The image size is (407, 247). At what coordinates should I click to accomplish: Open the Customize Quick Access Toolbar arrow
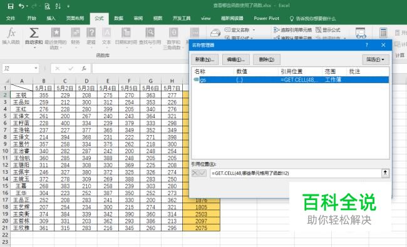68,6
